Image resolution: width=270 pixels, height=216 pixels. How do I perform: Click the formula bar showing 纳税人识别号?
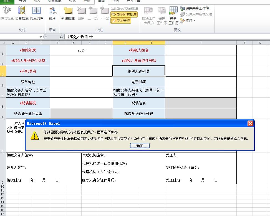pyautogui.click(x=167, y=37)
